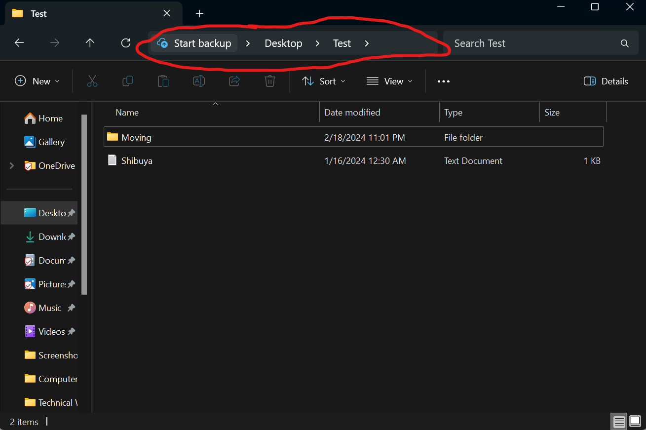The width and height of the screenshot is (646, 430).
Task: Click the Moving folder icon
Action: [x=113, y=137]
